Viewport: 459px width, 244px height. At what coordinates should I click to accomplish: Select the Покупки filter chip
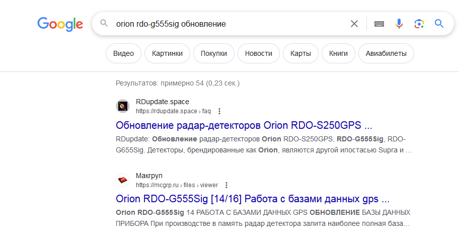coord(214,53)
